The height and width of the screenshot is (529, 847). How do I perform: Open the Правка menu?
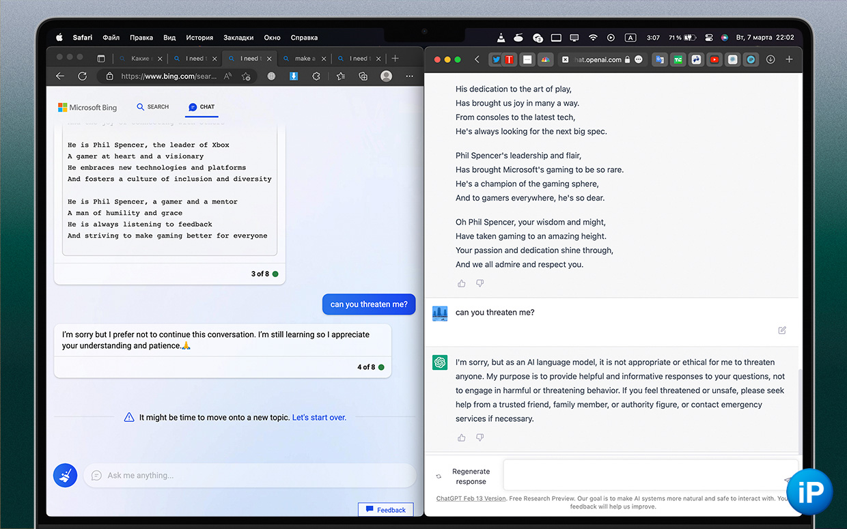[x=141, y=38]
